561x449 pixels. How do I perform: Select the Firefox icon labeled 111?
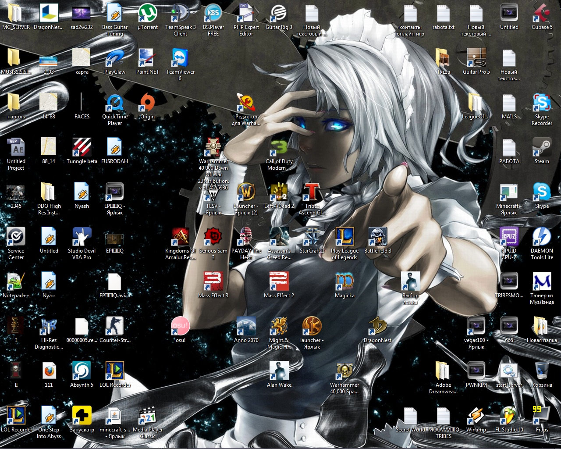click(49, 371)
